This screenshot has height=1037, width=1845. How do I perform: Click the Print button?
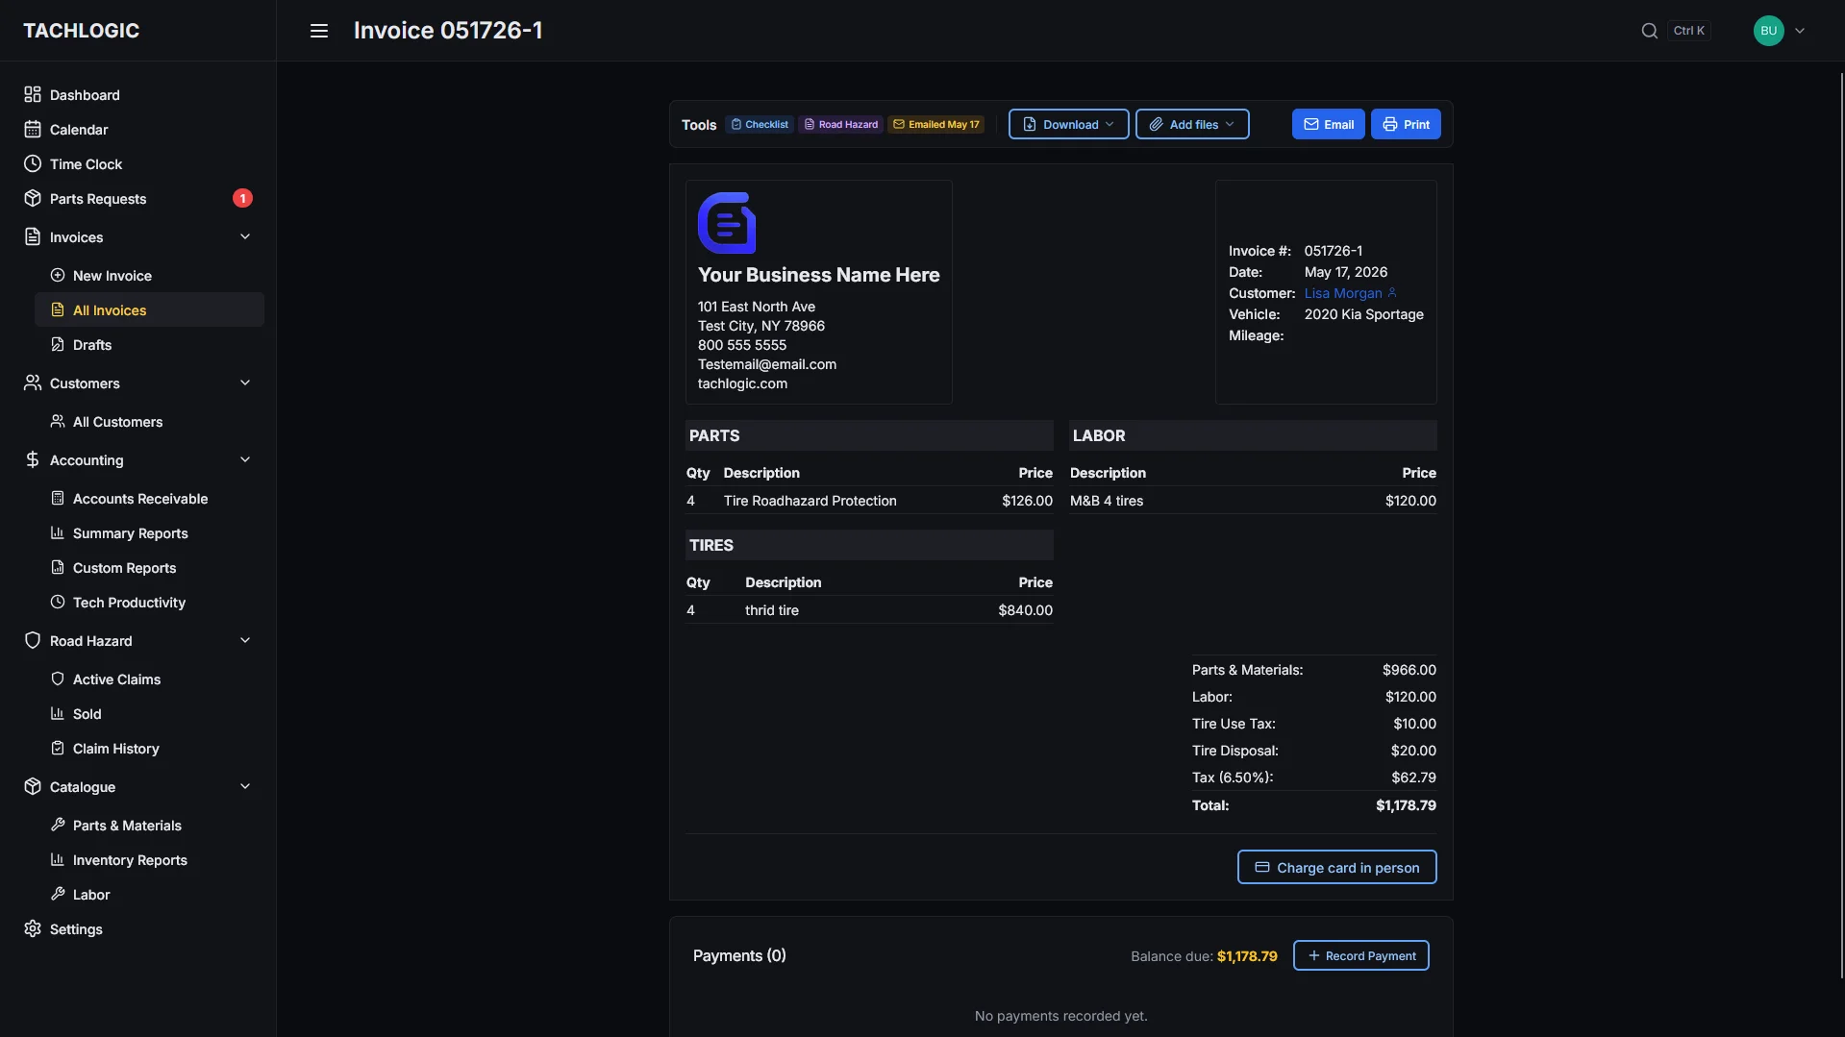pyautogui.click(x=1406, y=124)
